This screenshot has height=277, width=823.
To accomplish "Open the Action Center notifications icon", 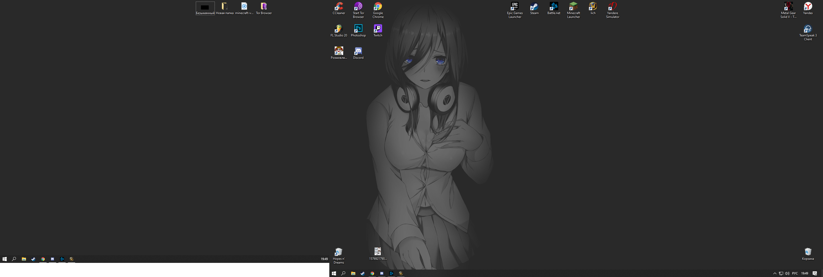I will pos(815,273).
